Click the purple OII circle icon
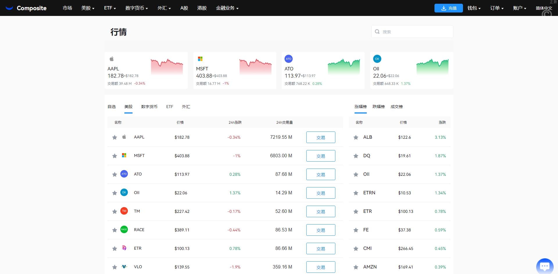The image size is (558, 274). [x=124, y=193]
